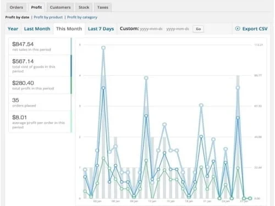Screen dimensions: 275x206
Task: Show the Last Month range
Action: tap(37, 29)
